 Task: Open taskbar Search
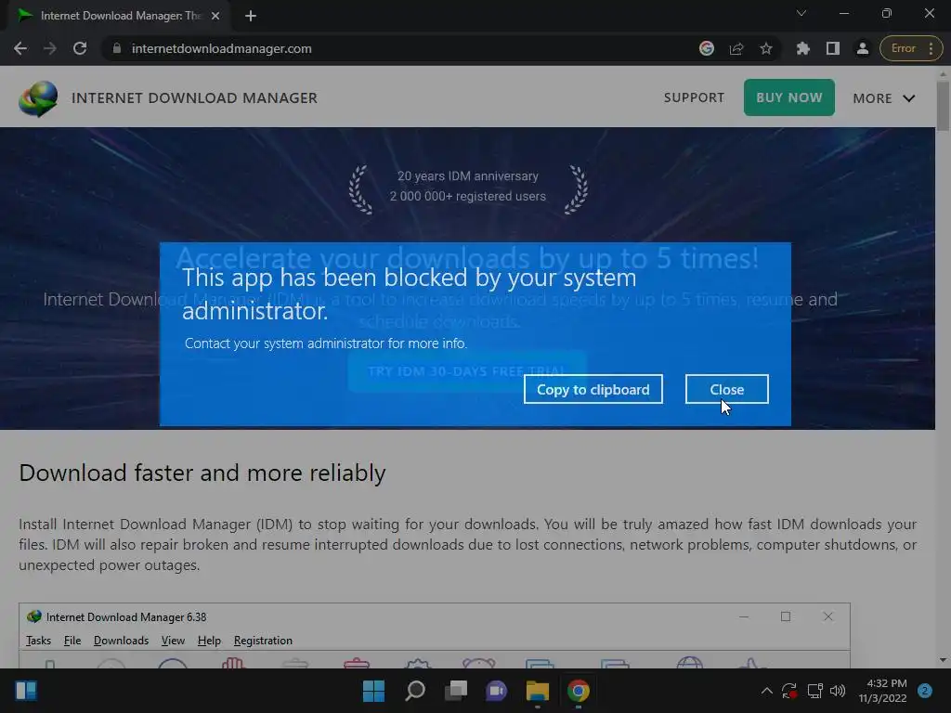[415, 691]
